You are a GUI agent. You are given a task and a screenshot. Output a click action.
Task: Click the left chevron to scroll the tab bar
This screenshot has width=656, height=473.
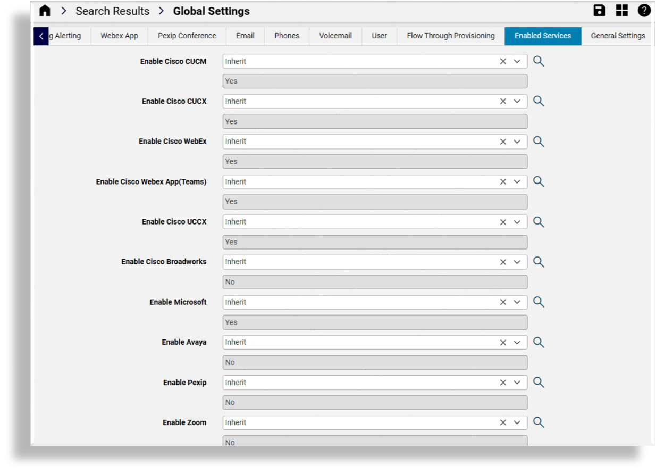[41, 36]
